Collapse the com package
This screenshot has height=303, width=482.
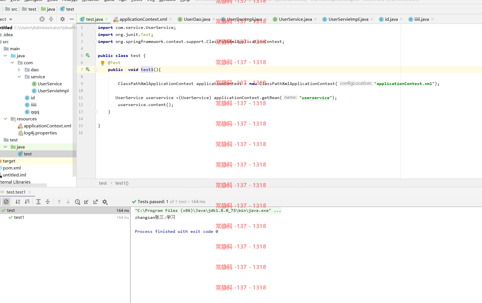click(x=12, y=63)
